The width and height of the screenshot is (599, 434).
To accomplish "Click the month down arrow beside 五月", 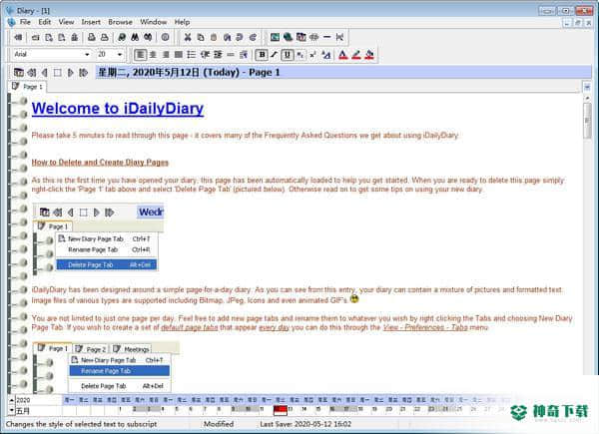I will point(11,410).
